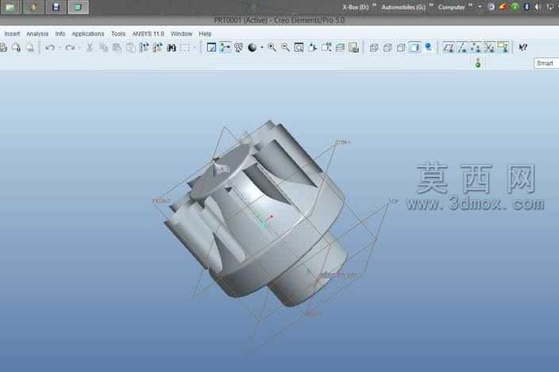Viewport: 559px width, 372px height.
Task: Click the Undo toolbar icon
Action: point(50,48)
